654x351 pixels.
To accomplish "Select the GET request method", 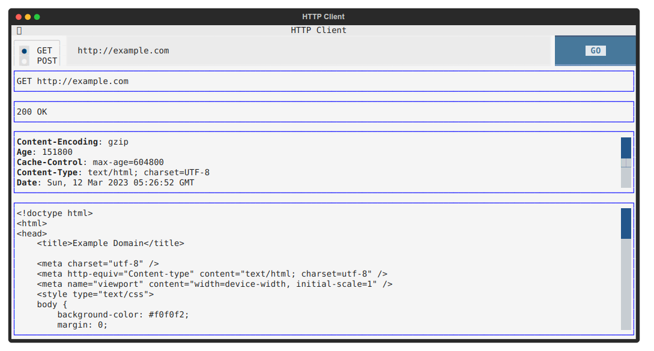I will click(x=24, y=51).
